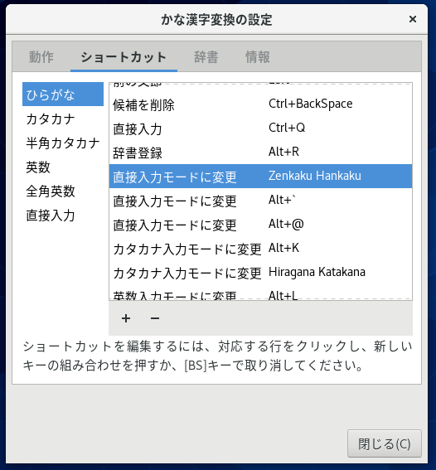
Task: Click the Zenkaku Hankaku key binding
Action: click(315, 176)
